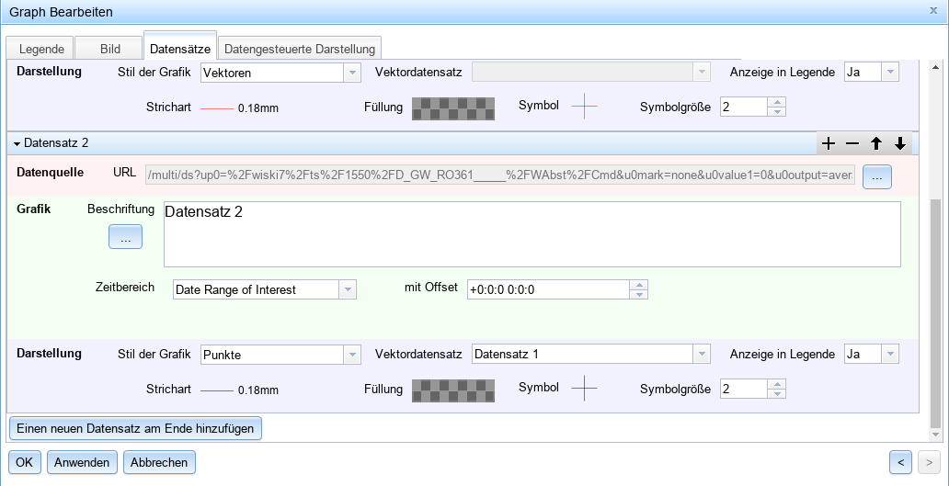This screenshot has width=949, height=486.
Task: Move Datensatz 2 up with arrow icon
Action: (876, 143)
